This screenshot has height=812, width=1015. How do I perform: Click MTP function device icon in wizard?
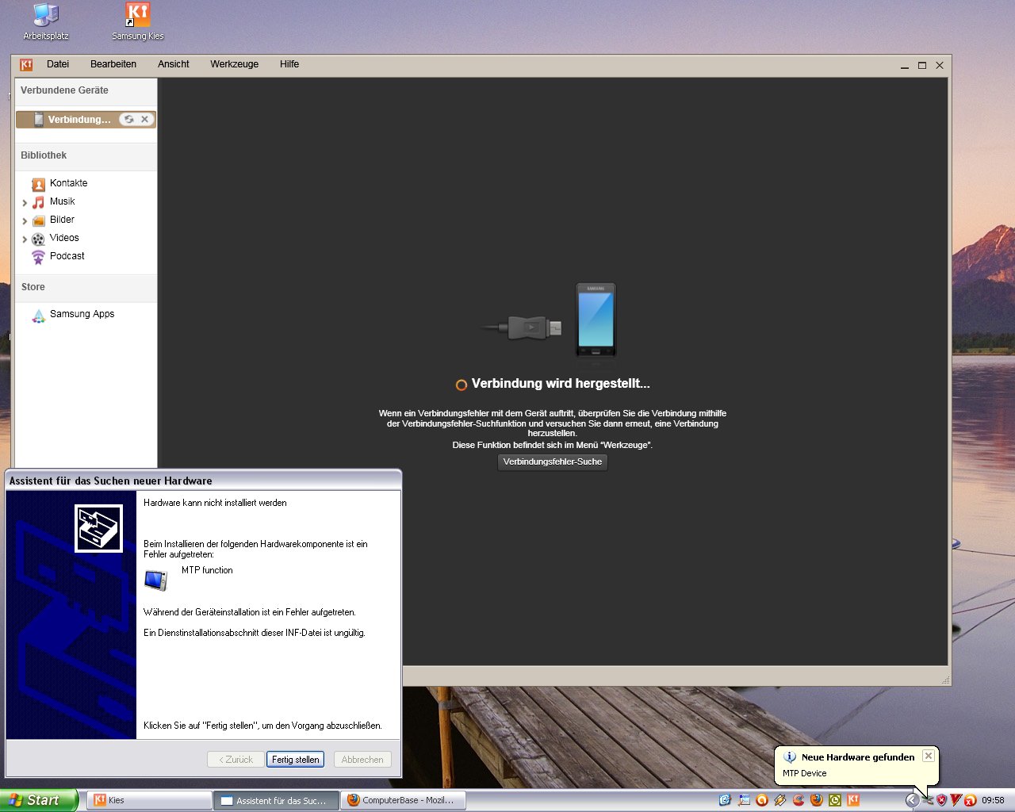[156, 580]
